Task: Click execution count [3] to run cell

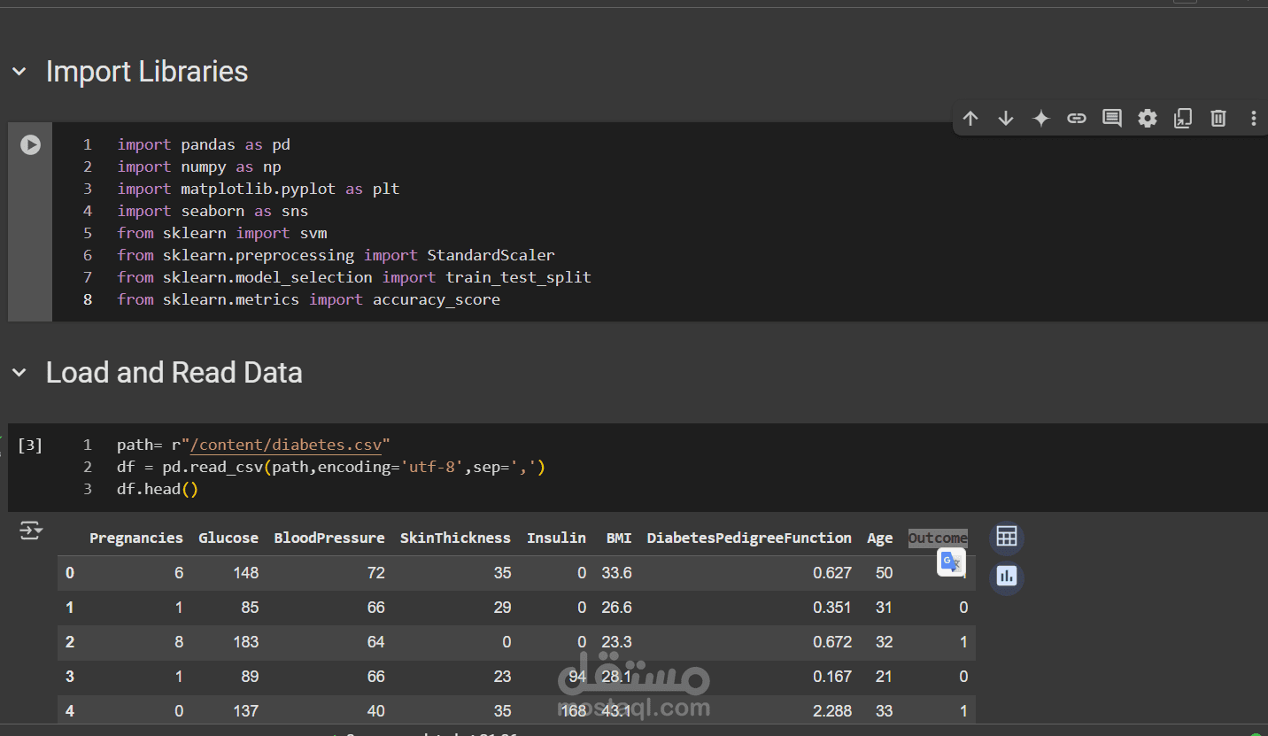Action: coord(30,445)
